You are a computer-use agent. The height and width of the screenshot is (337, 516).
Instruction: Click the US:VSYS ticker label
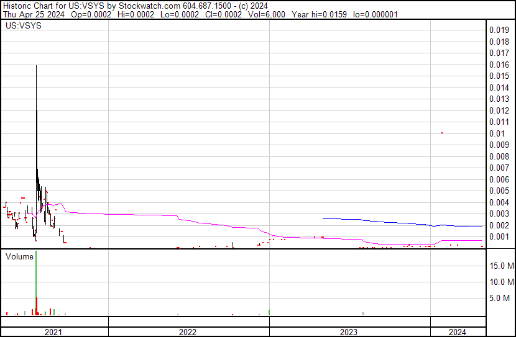click(21, 26)
